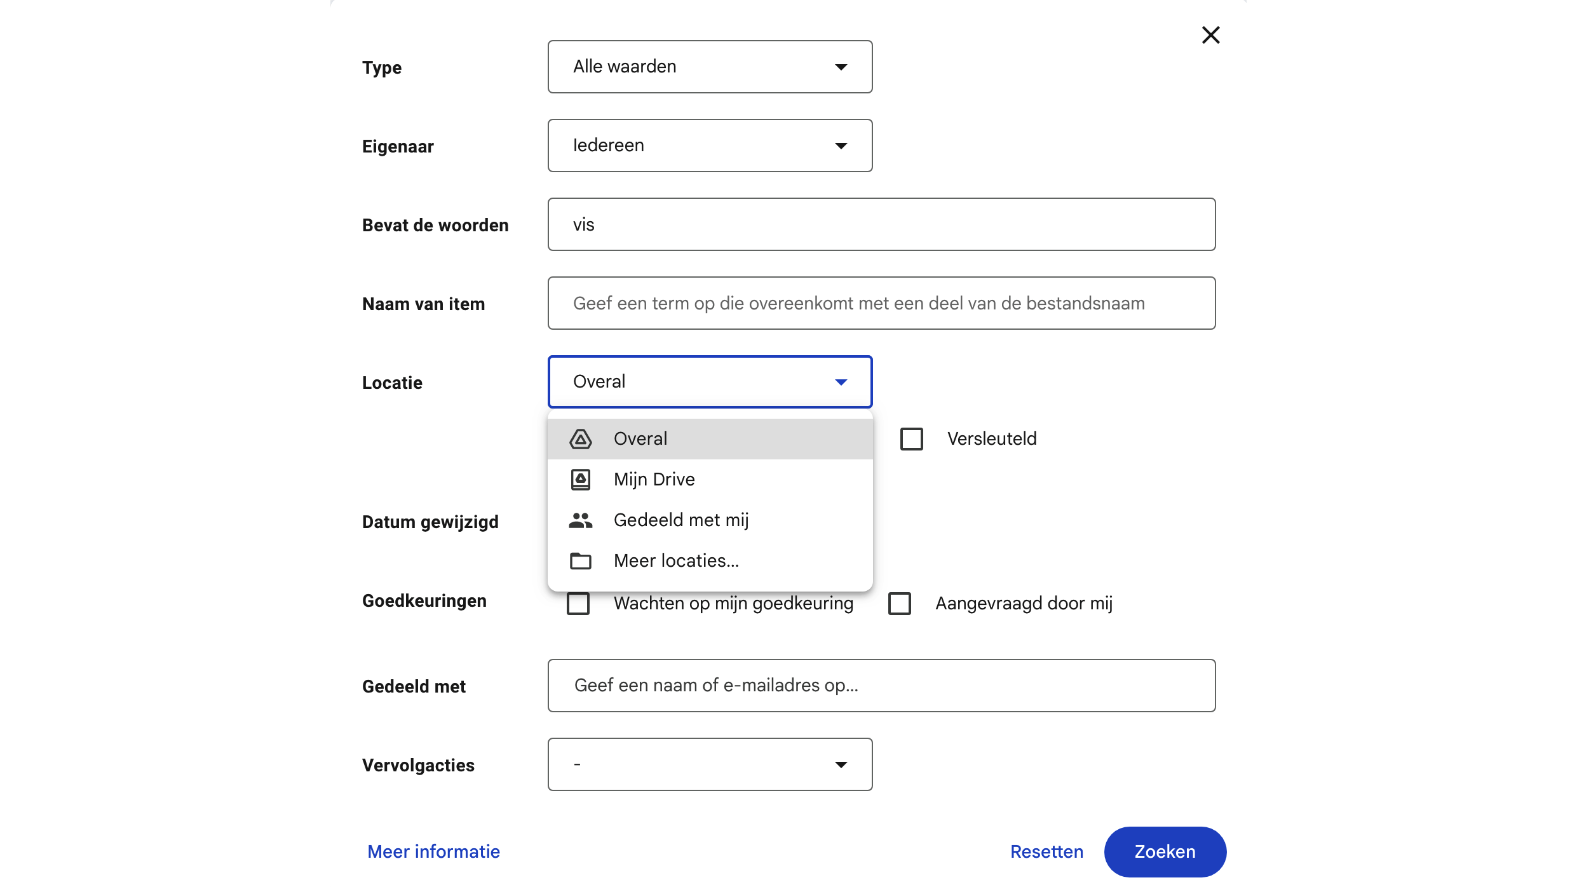The width and height of the screenshot is (1577, 887).
Task: Check Wachten op mijn goedkeuring
Action: point(578,603)
